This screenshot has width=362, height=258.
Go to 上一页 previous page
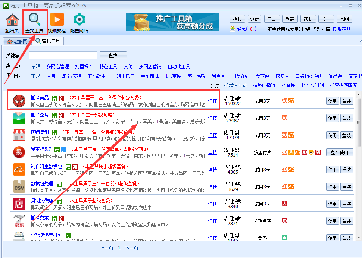tap(106, 248)
